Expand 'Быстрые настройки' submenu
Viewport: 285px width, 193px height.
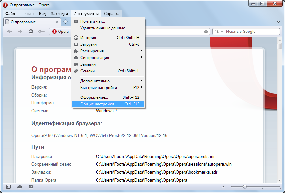point(108,88)
